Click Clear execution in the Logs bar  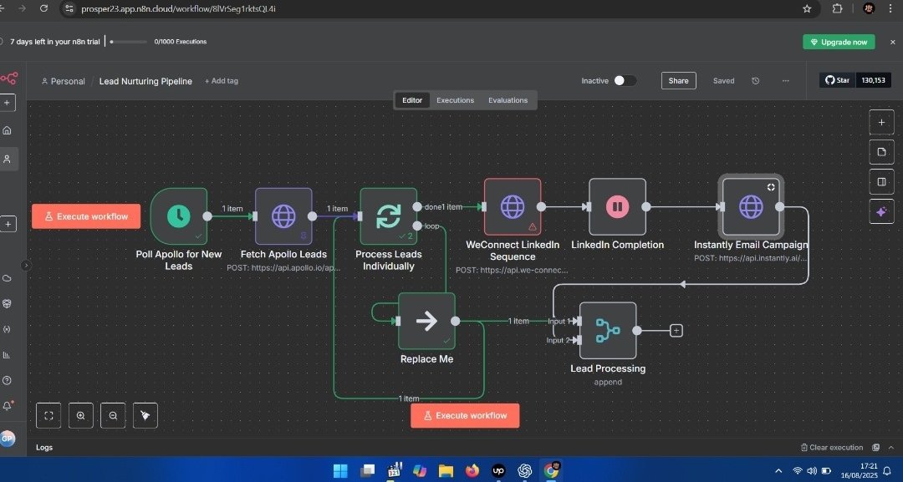(x=832, y=447)
